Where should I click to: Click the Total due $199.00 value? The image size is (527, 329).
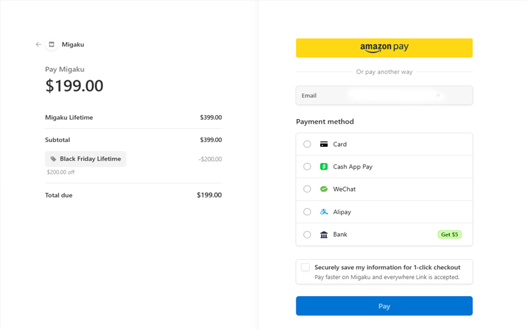[x=209, y=195]
